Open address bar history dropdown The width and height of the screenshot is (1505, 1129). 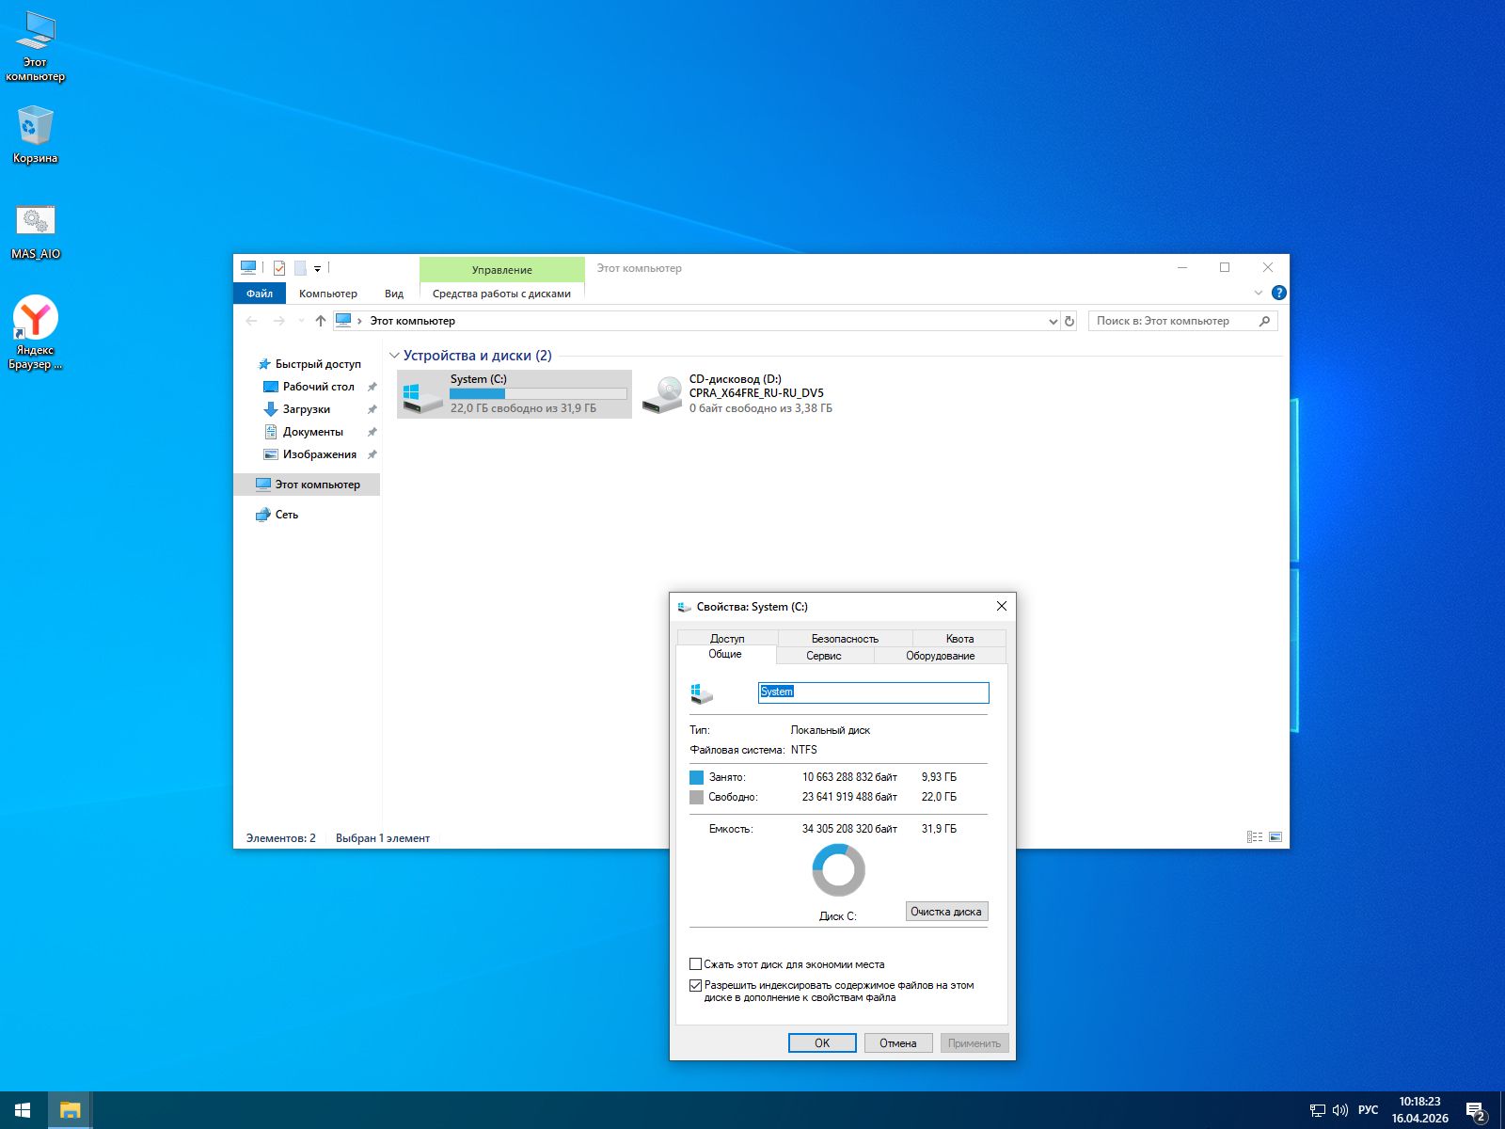point(1053,321)
